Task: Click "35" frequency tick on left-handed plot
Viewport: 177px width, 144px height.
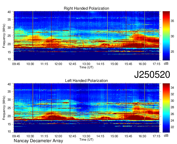Action: (9, 92)
